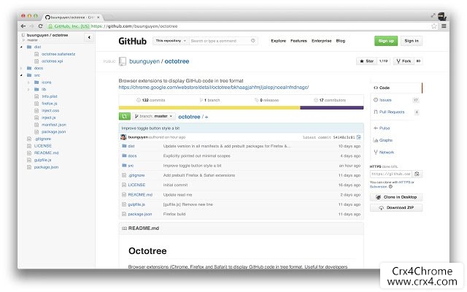Collapse the Octotree sidebar with the arrow button
The height and width of the screenshot is (292, 467).
coord(89,37)
